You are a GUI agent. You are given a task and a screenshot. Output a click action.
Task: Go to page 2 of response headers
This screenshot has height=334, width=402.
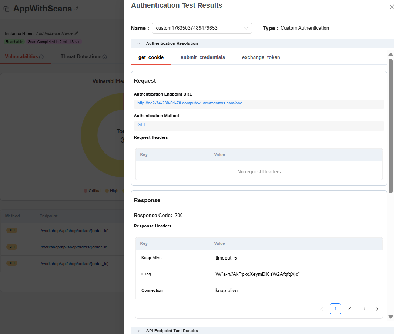pyautogui.click(x=349, y=309)
